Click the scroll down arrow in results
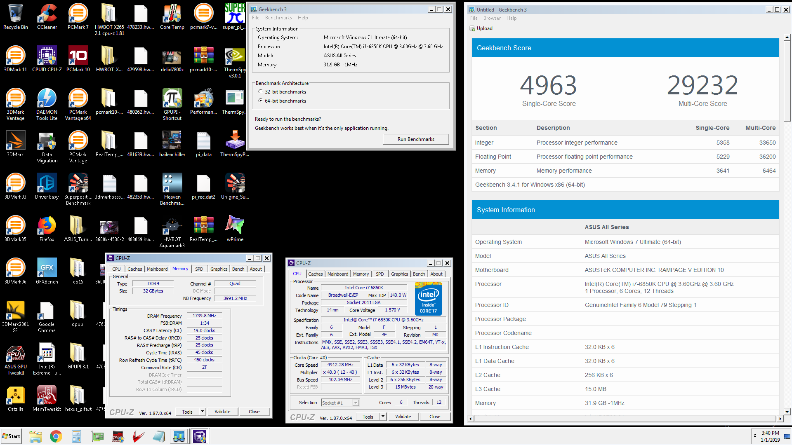The height and width of the screenshot is (445, 792). click(x=787, y=412)
